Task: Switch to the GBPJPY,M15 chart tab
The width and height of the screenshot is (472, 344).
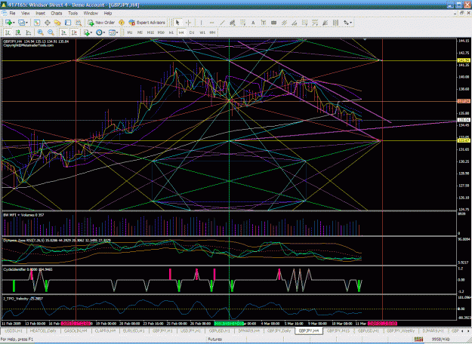Action: coord(338,330)
